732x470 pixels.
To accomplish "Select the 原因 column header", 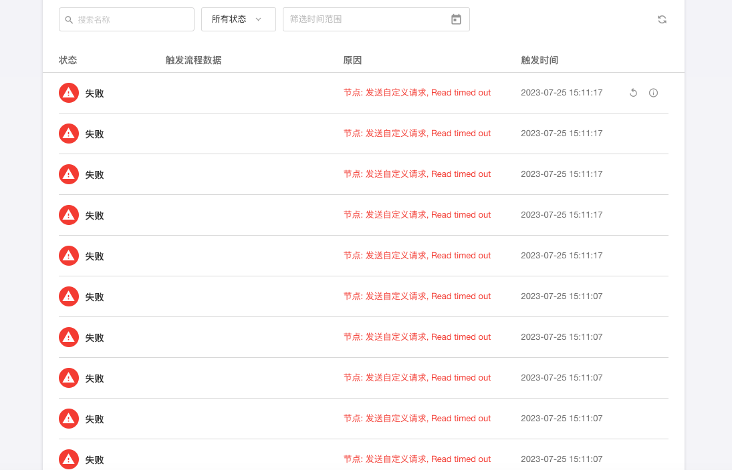I will 352,60.
